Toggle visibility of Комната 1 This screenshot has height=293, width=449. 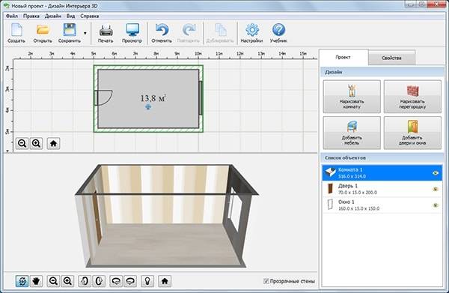coord(436,173)
